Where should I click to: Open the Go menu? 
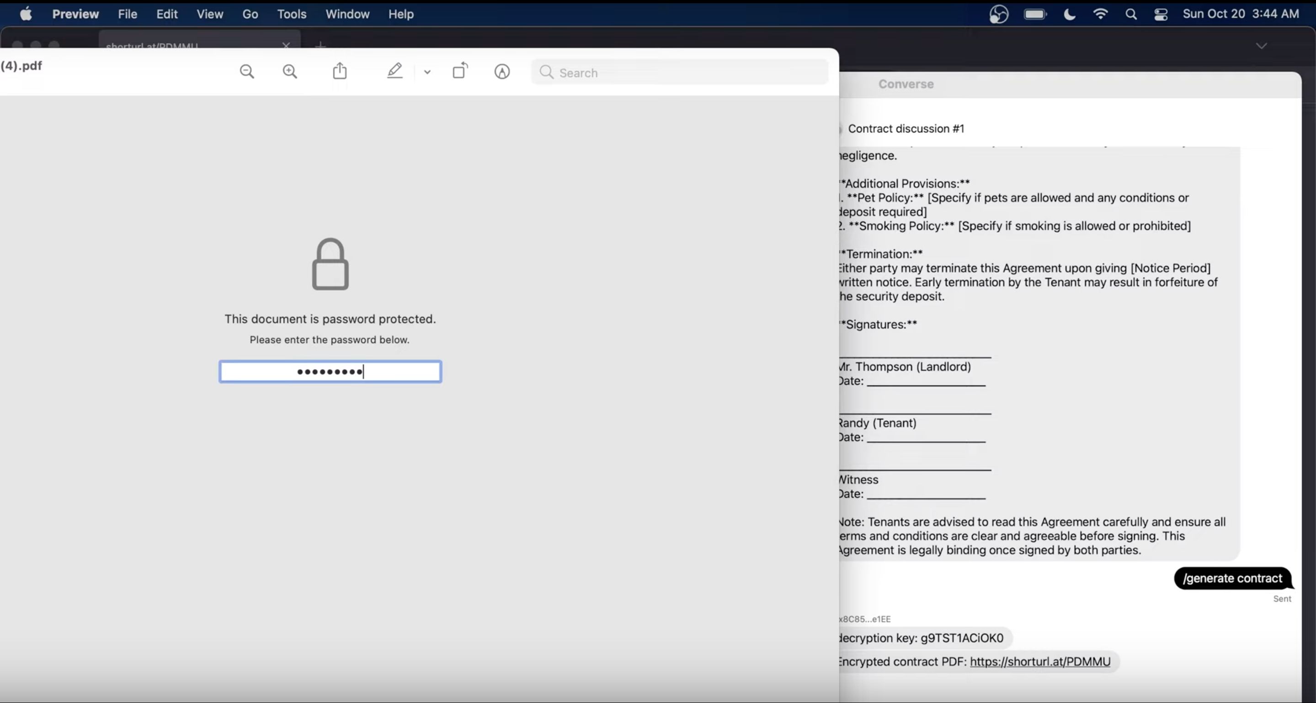250,14
